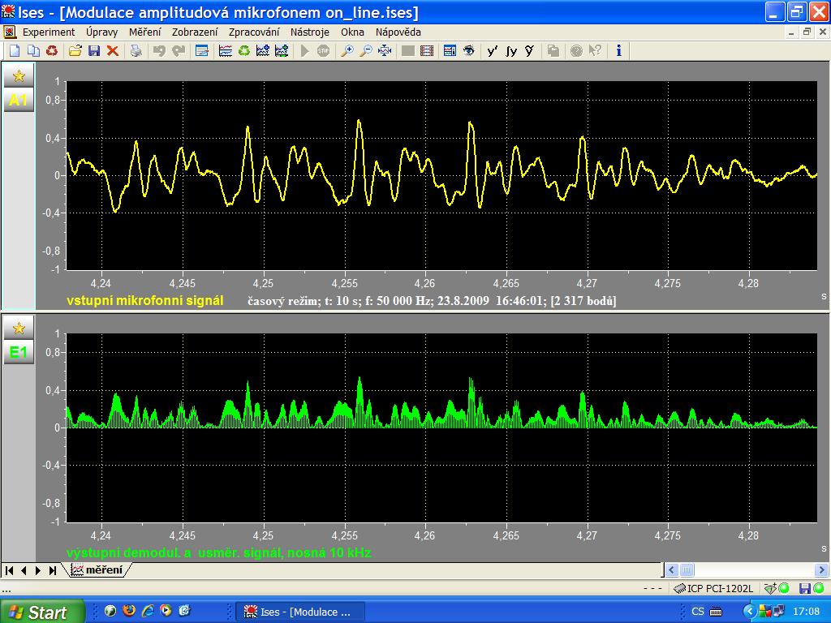Viewport: 831px width, 623px height.
Task: Click the horizontal scrollbar left arrow
Action: pyautogui.click(x=671, y=570)
